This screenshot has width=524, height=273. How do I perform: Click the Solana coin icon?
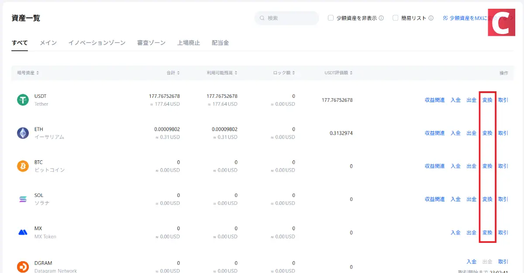(x=23, y=199)
